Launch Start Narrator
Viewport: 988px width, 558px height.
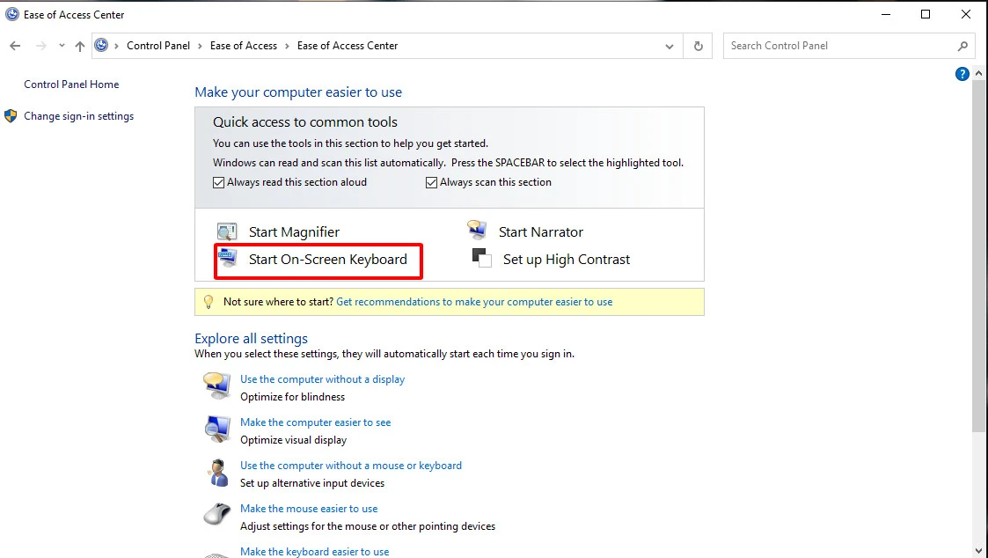coord(540,232)
